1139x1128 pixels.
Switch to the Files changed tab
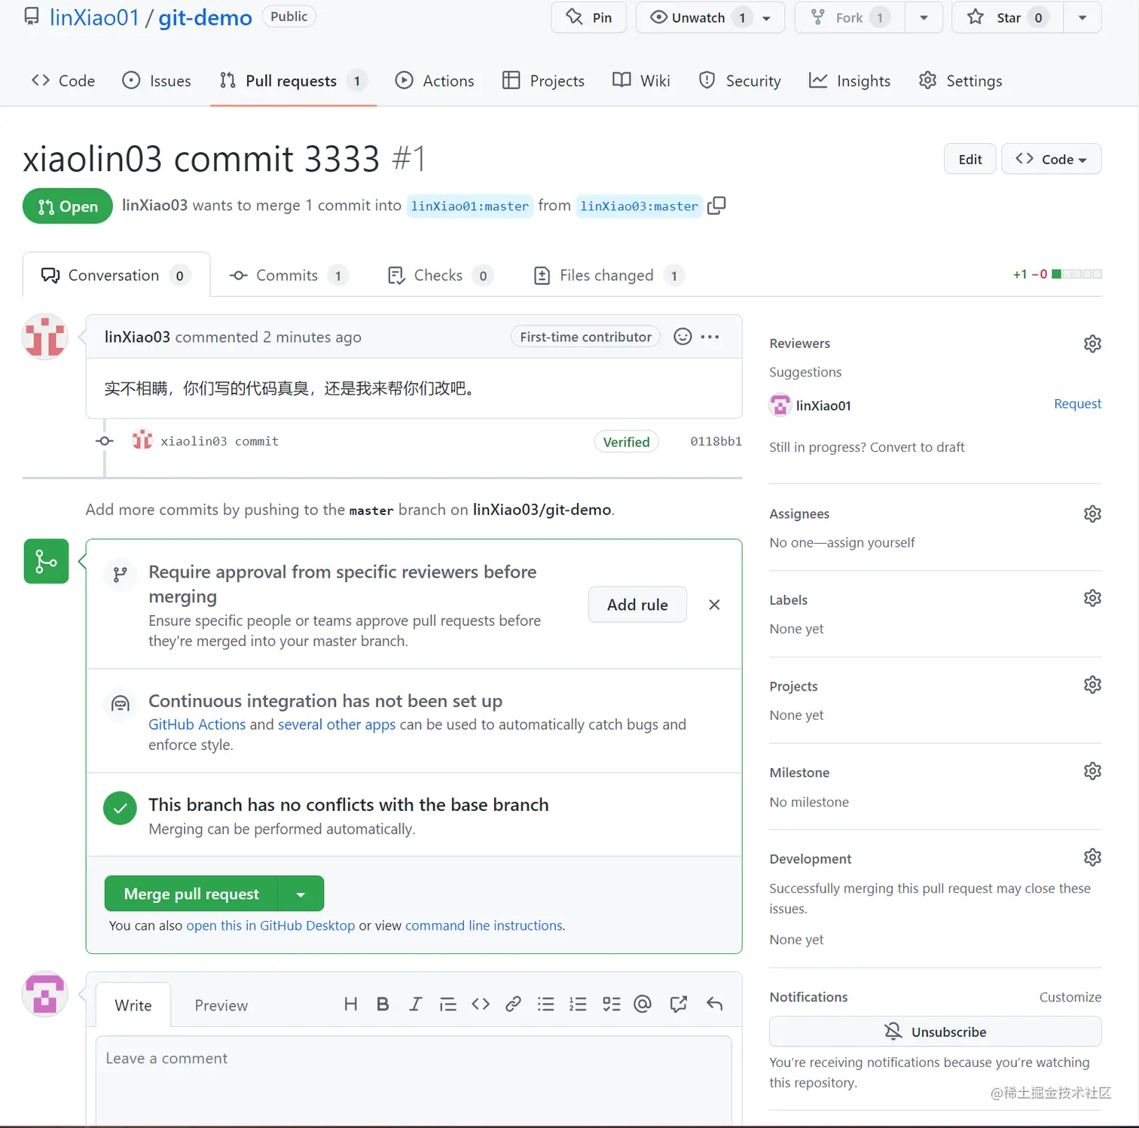coord(608,276)
